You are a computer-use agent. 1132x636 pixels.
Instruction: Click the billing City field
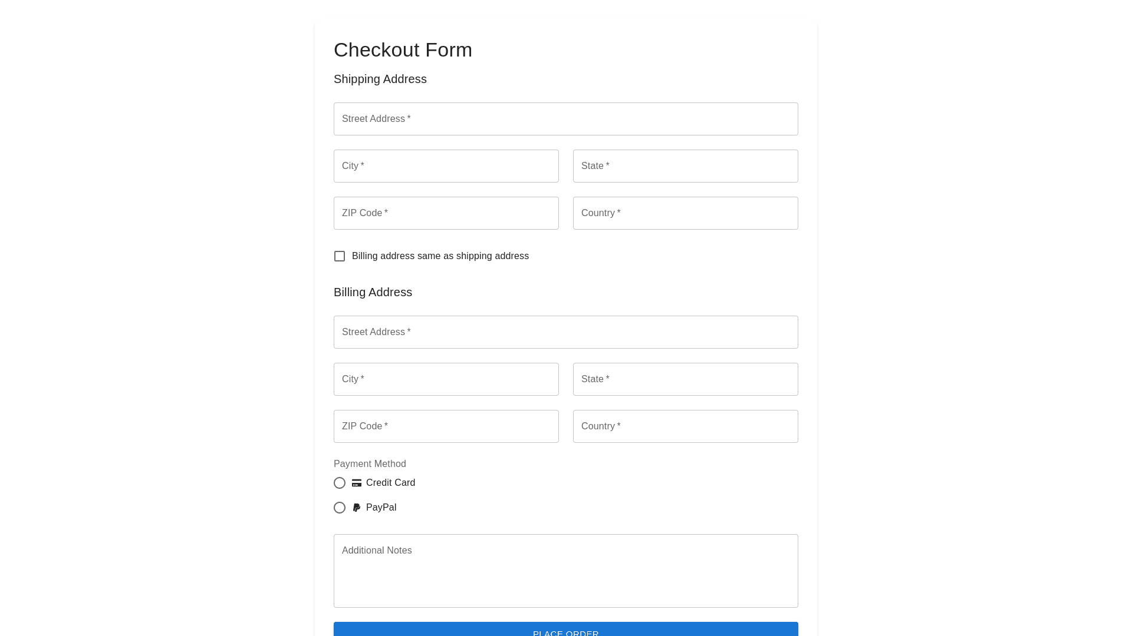(x=446, y=379)
